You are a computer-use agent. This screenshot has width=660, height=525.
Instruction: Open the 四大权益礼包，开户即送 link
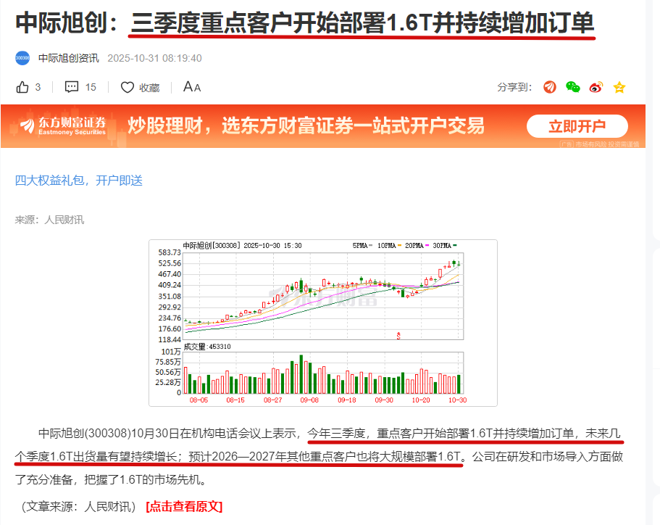tap(79, 181)
